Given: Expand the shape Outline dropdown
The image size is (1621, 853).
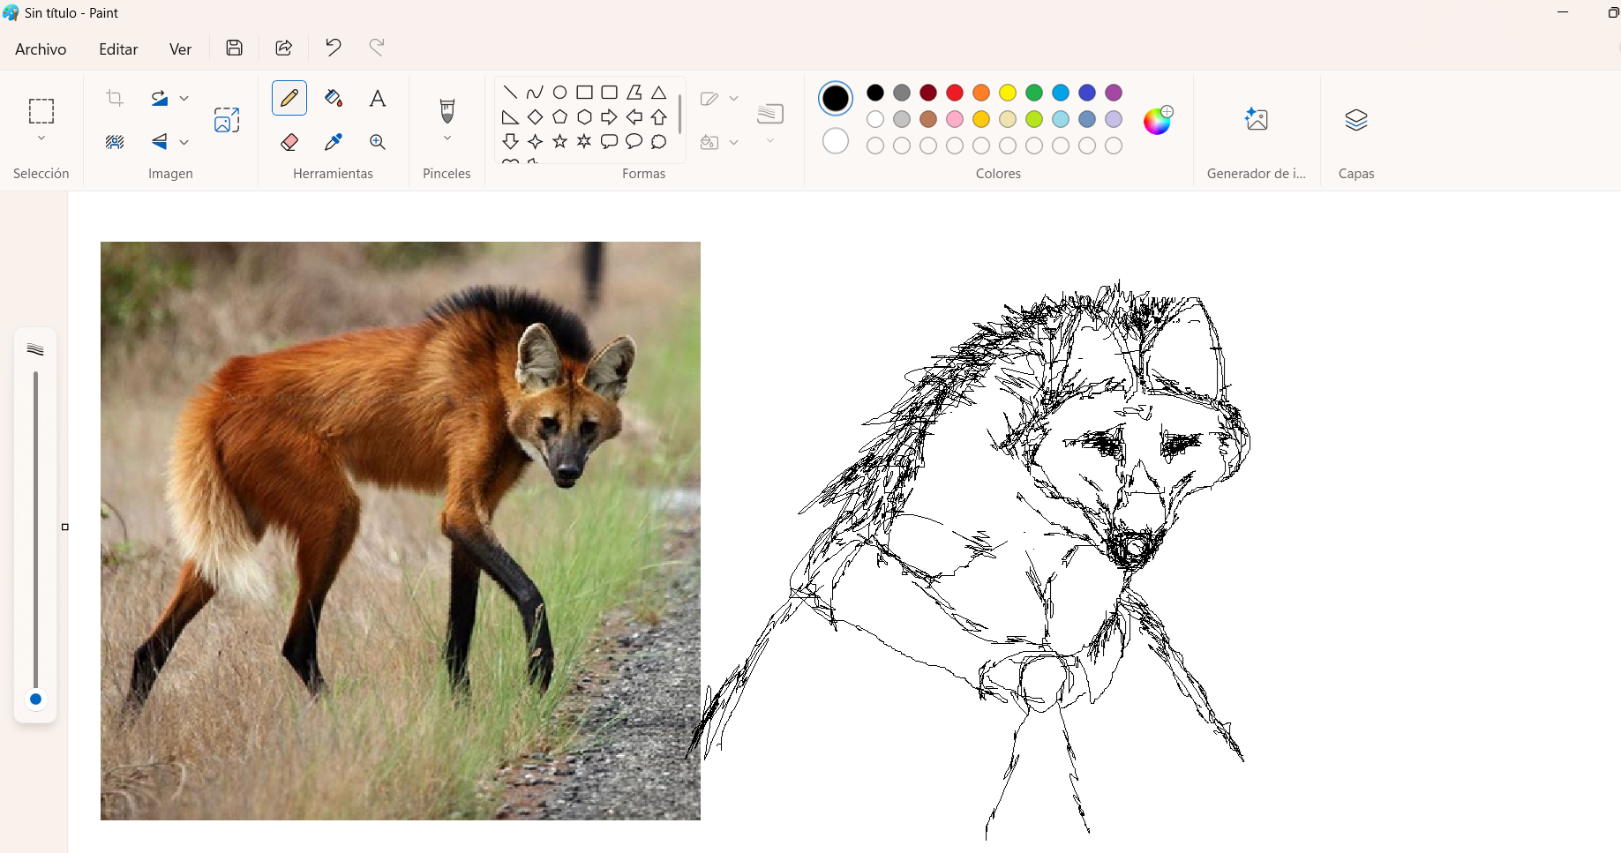Looking at the screenshot, I should (733, 98).
